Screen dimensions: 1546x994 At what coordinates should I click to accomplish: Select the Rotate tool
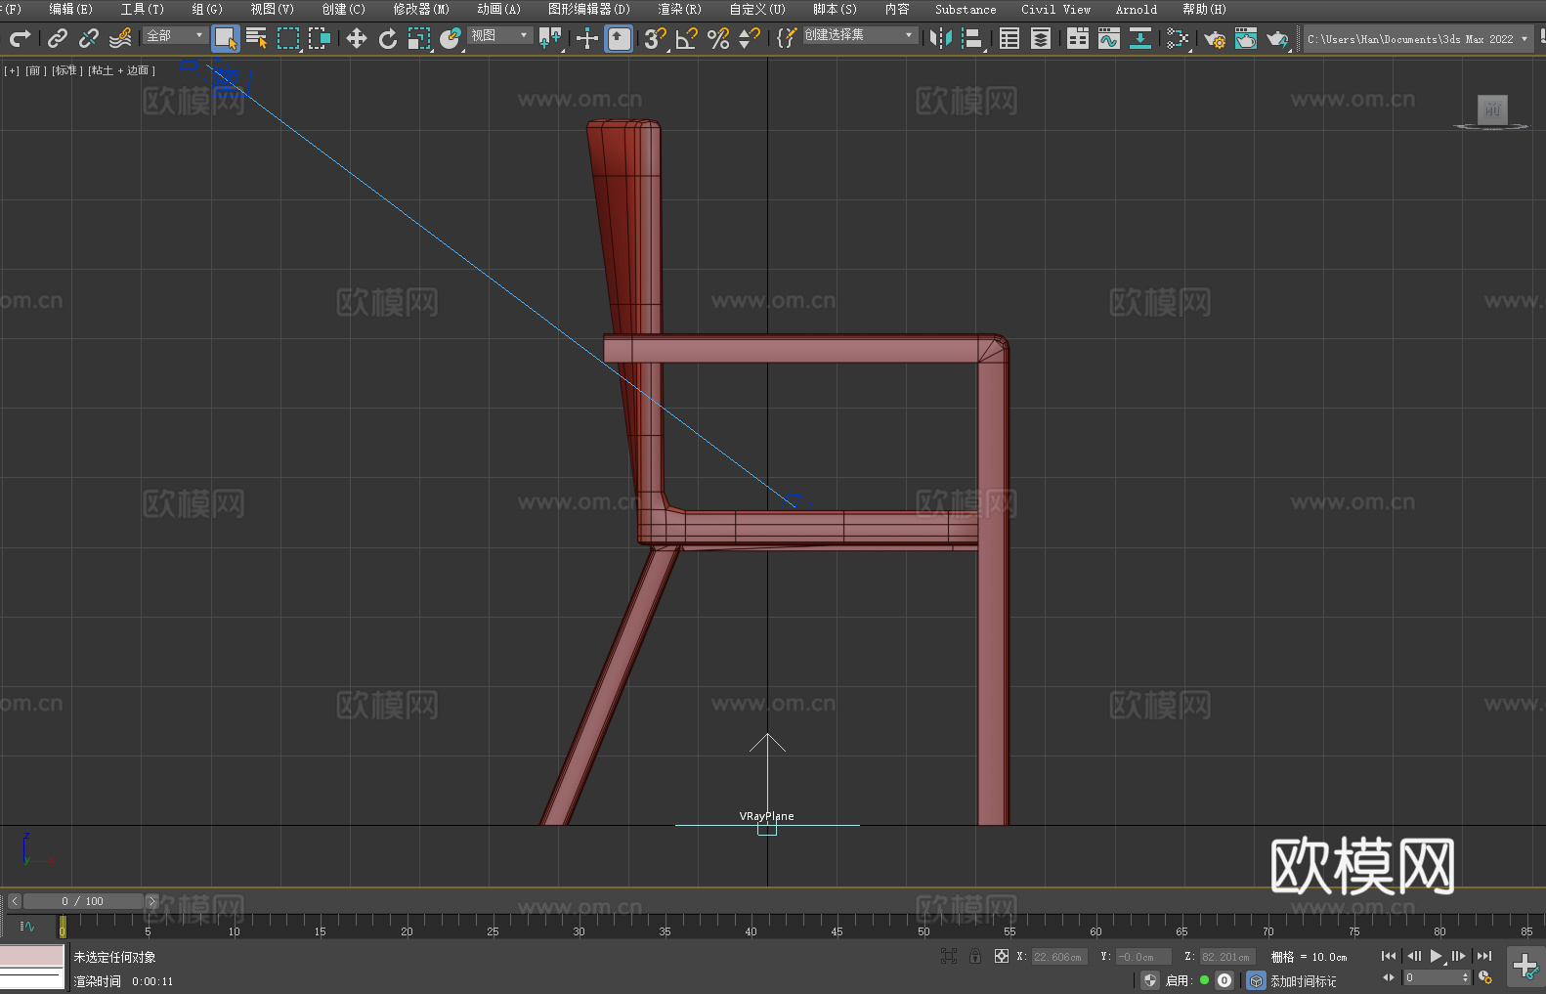[388, 38]
